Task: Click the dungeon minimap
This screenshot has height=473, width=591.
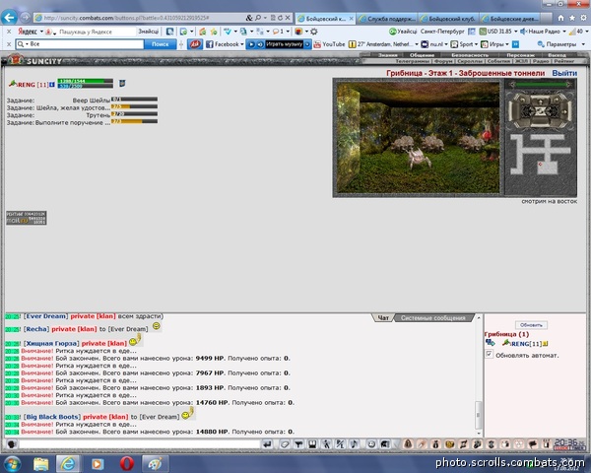Action: pyautogui.click(x=540, y=154)
